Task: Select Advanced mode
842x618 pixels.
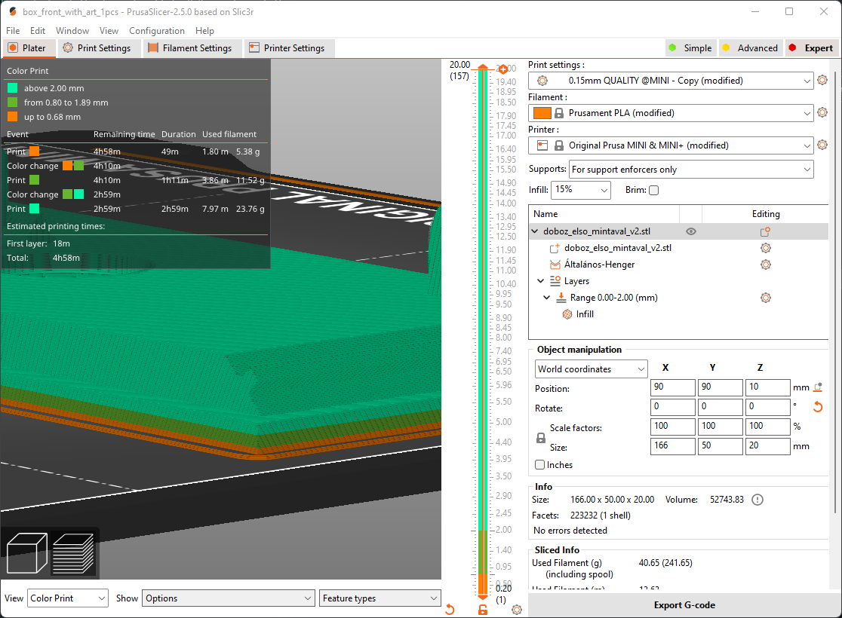Action: 750,47
